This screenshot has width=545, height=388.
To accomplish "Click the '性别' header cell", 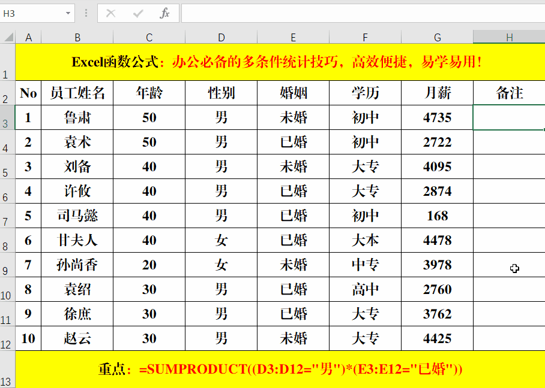I will [x=221, y=93].
